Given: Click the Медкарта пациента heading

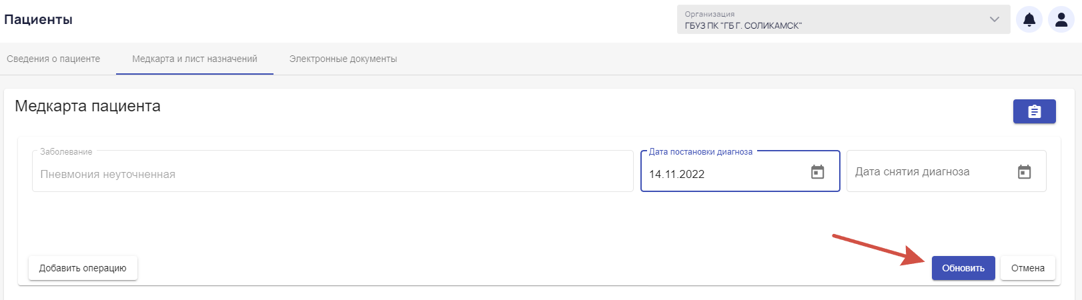Looking at the screenshot, I should coord(87,106).
